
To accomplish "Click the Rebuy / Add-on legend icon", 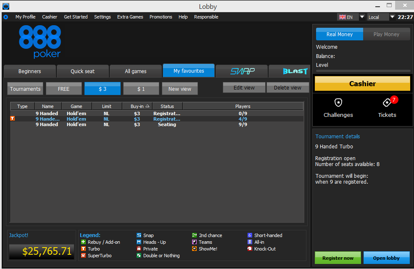I will pyautogui.click(x=83, y=242).
